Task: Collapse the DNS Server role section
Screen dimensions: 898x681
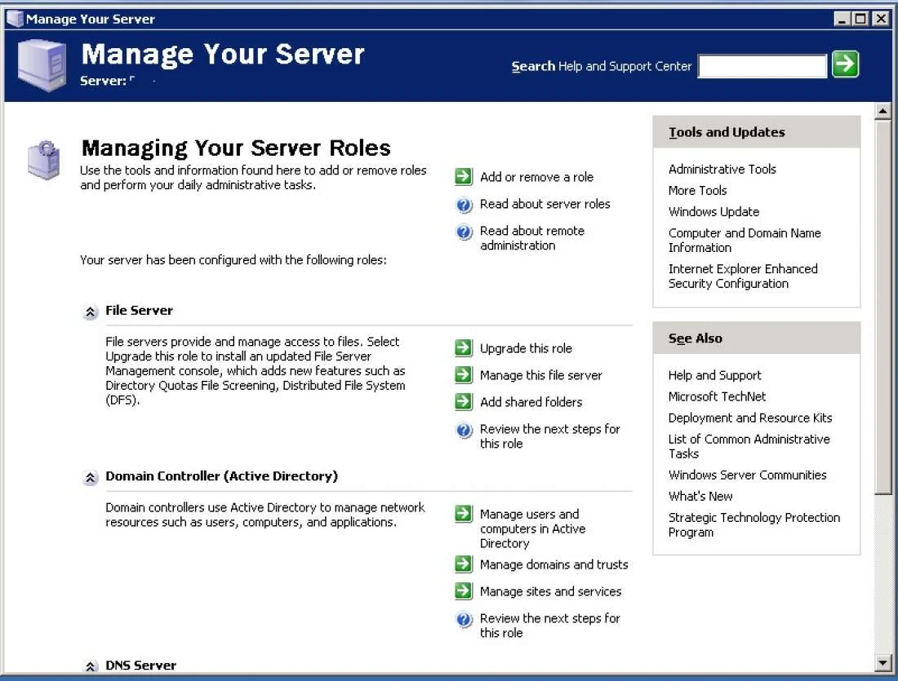Action: pyautogui.click(x=91, y=666)
